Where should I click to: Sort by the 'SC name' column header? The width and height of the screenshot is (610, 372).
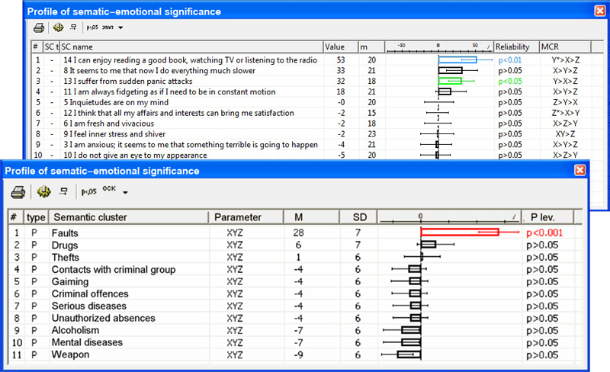[192, 46]
